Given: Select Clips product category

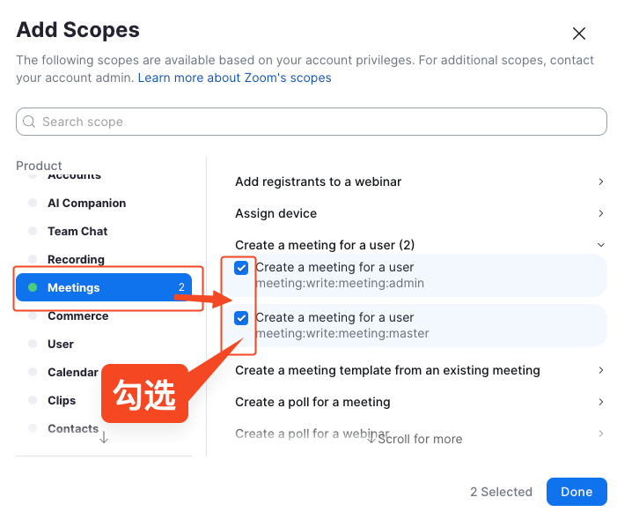Looking at the screenshot, I should pos(62,400).
